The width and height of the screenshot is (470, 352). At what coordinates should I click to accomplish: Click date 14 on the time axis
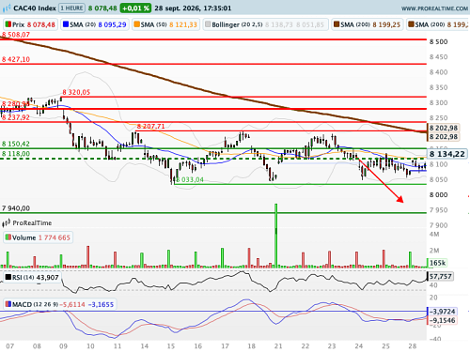point(145,346)
